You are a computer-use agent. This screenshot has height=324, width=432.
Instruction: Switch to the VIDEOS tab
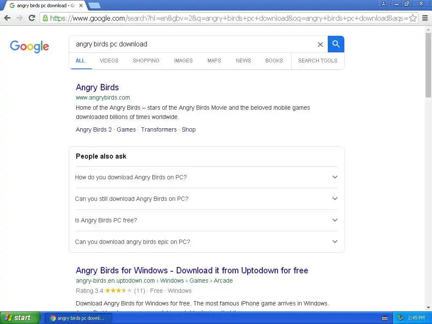tap(109, 61)
